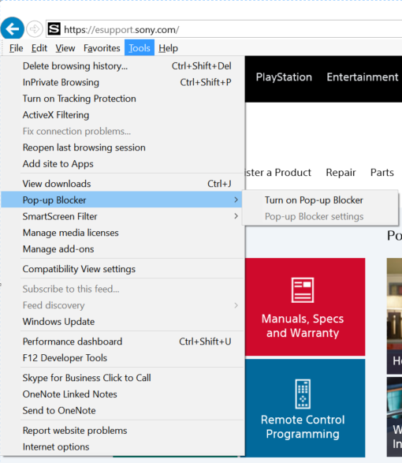Expand the SmartScreen Filter submenu arrow
Viewport: 402px width, 463px height.
(236, 216)
